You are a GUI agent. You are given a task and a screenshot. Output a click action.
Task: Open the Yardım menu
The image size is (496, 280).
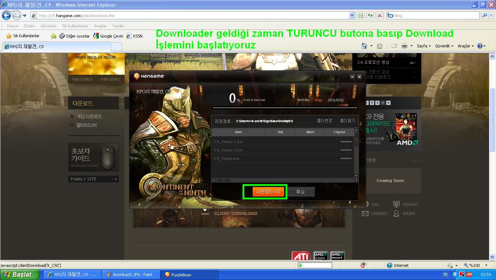coord(118,26)
